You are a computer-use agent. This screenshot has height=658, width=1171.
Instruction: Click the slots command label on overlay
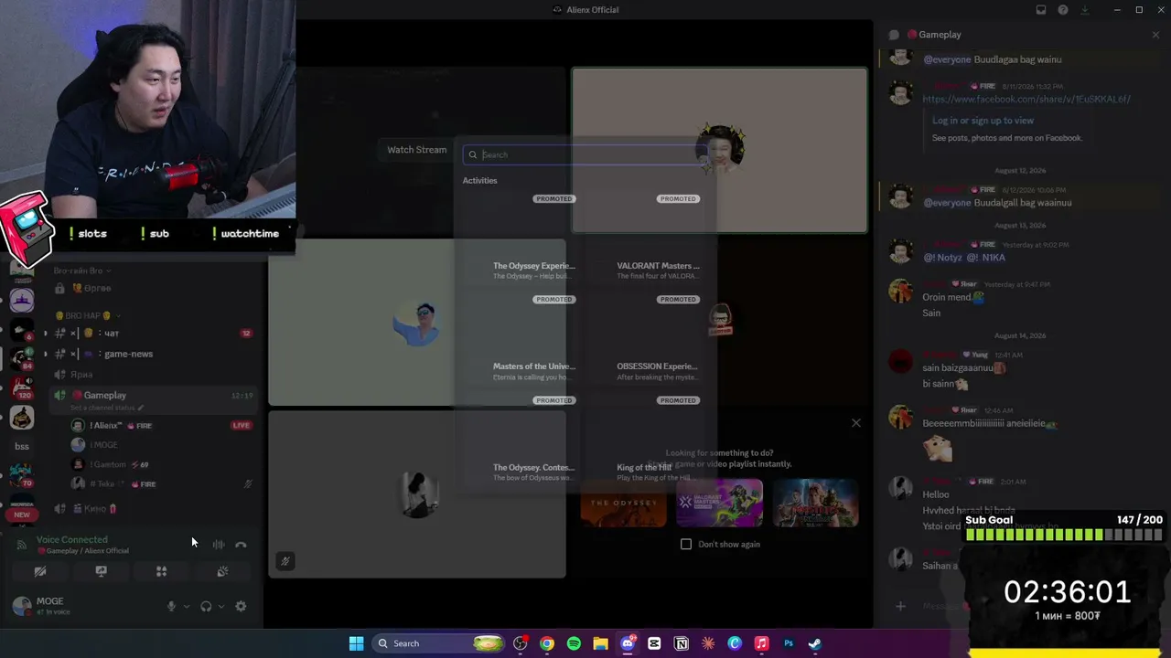88,234
